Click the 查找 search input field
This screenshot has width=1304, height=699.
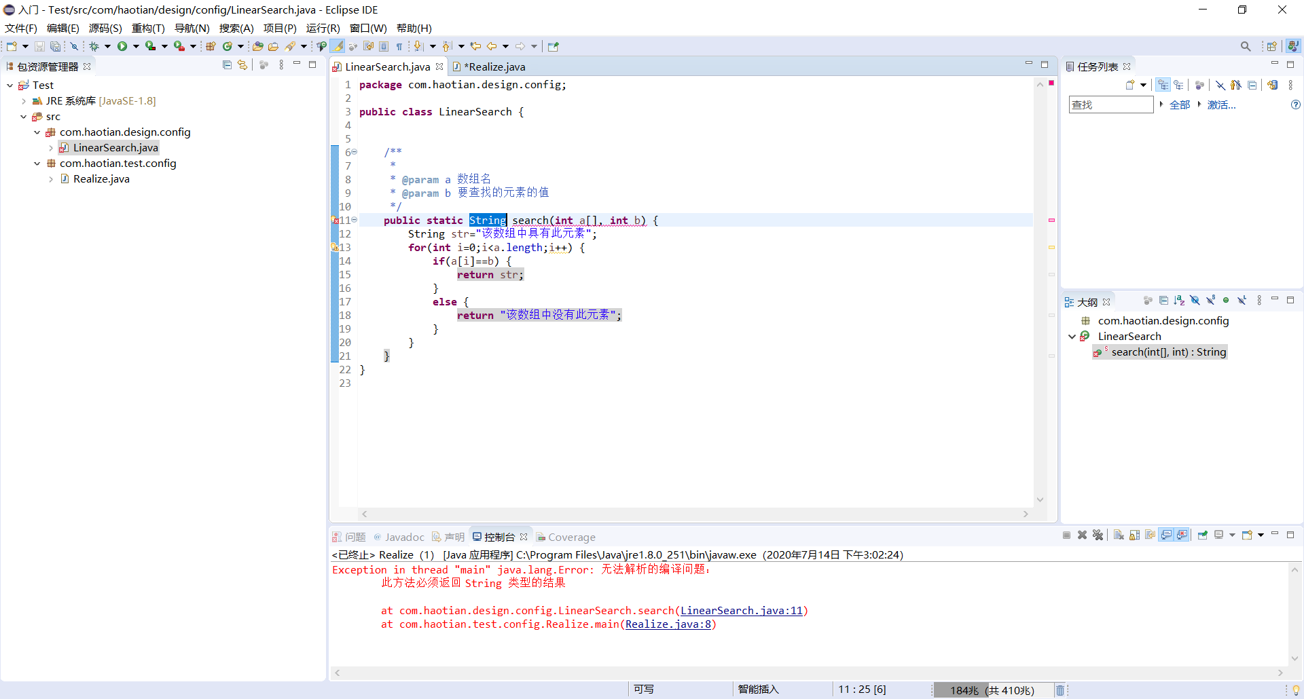[1111, 105]
